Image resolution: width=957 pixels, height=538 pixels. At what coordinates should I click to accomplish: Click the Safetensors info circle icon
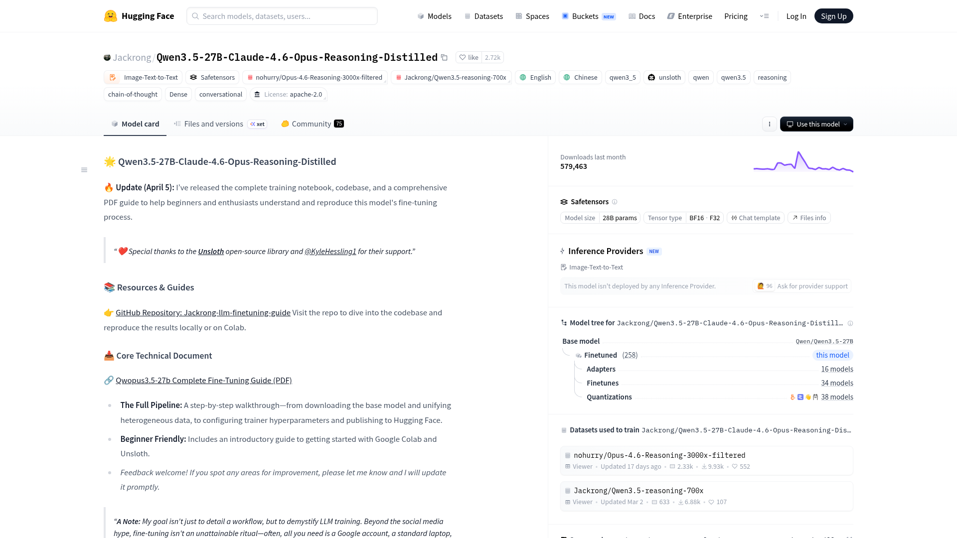tap(615, 202)
